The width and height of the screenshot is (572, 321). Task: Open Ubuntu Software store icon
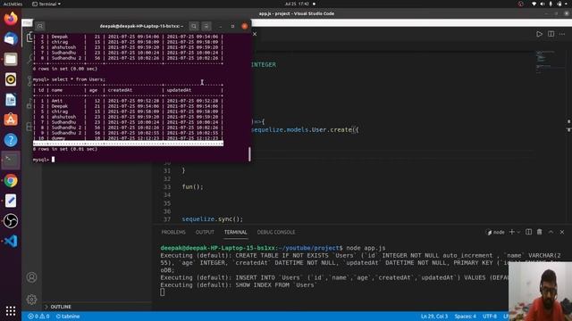coord(11,119)
